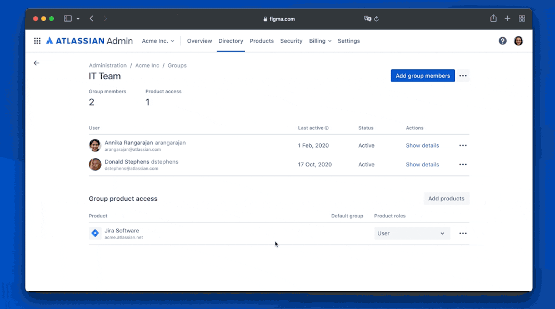The width and height of the screenshot is (555, 309).
Task: Click the IT Team heading
Action: coord(105,76)
